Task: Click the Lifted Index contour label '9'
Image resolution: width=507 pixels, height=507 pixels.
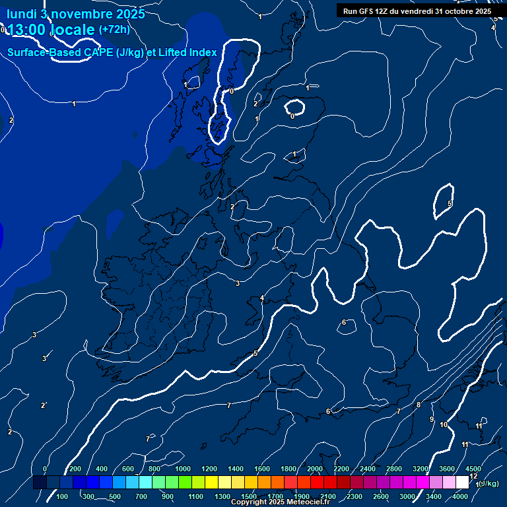Action: (x=431, y=419)
